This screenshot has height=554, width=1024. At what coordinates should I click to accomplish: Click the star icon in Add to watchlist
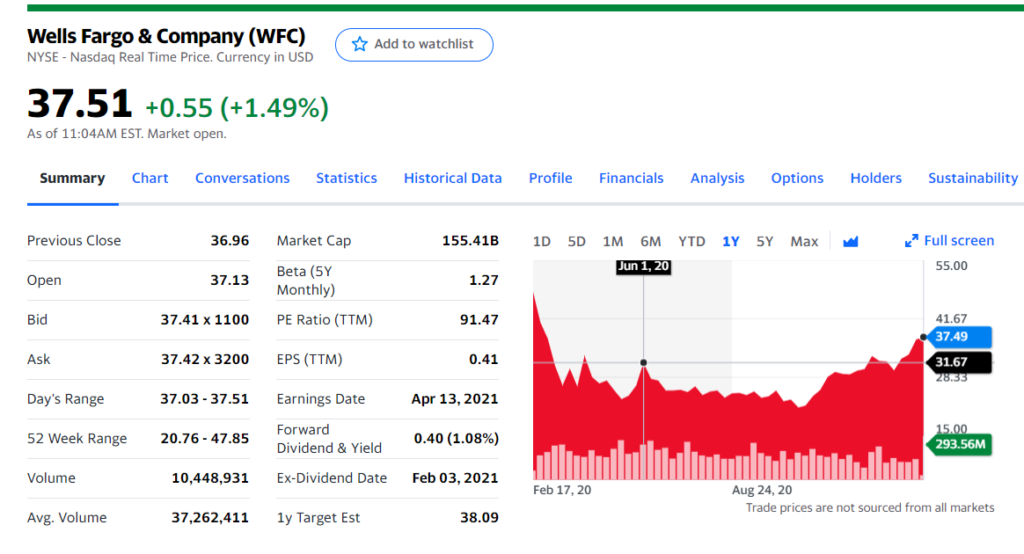pyautogui.click(x=359, y=44)
